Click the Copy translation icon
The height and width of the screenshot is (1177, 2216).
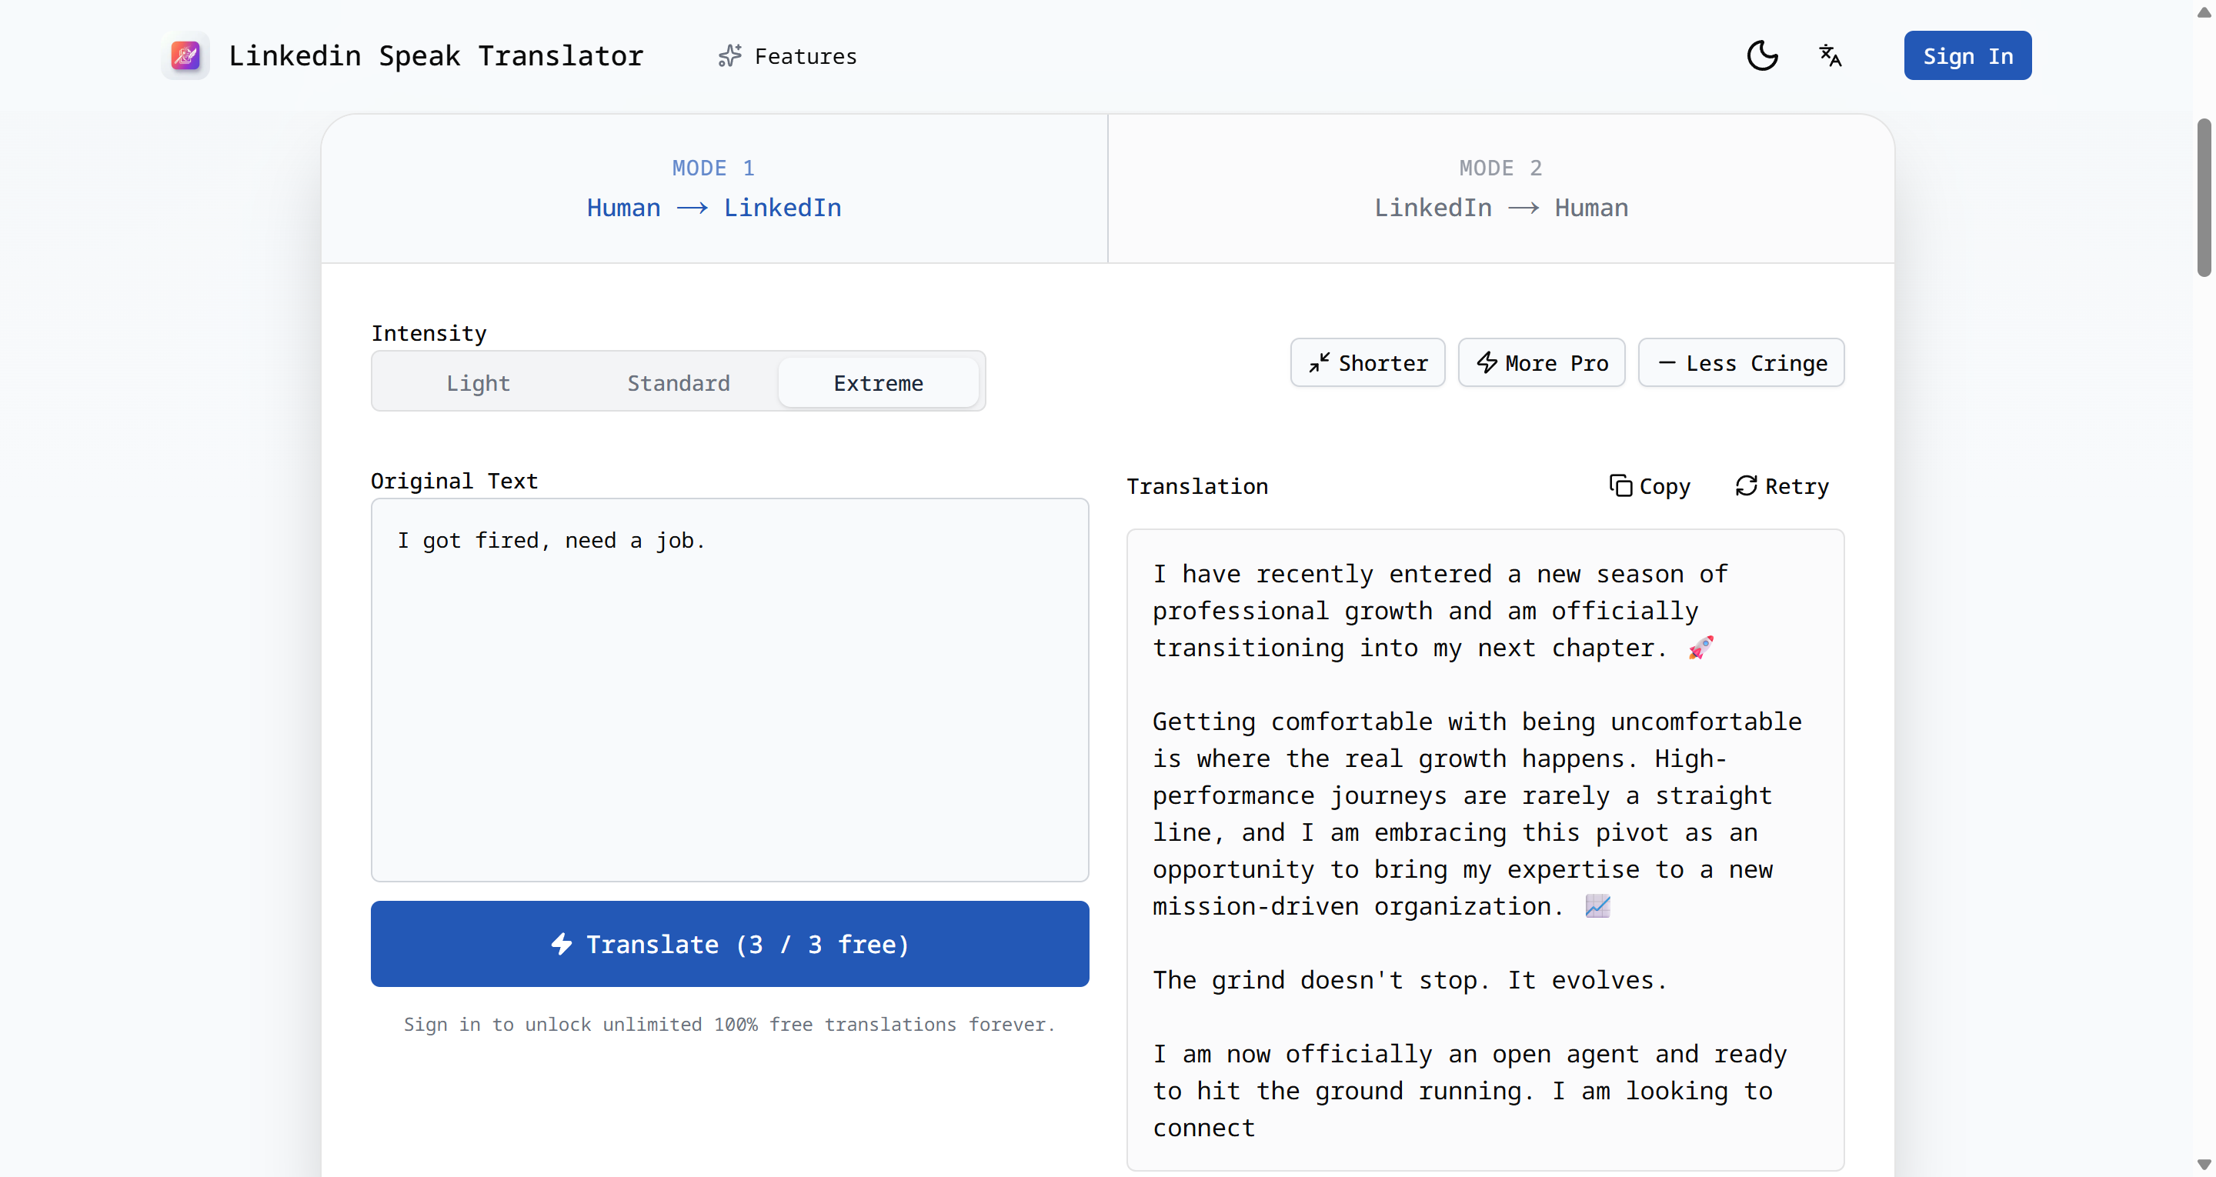(x=1620, y=486)
